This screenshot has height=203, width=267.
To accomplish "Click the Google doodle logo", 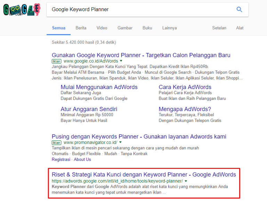I will (x=22, y=9).
